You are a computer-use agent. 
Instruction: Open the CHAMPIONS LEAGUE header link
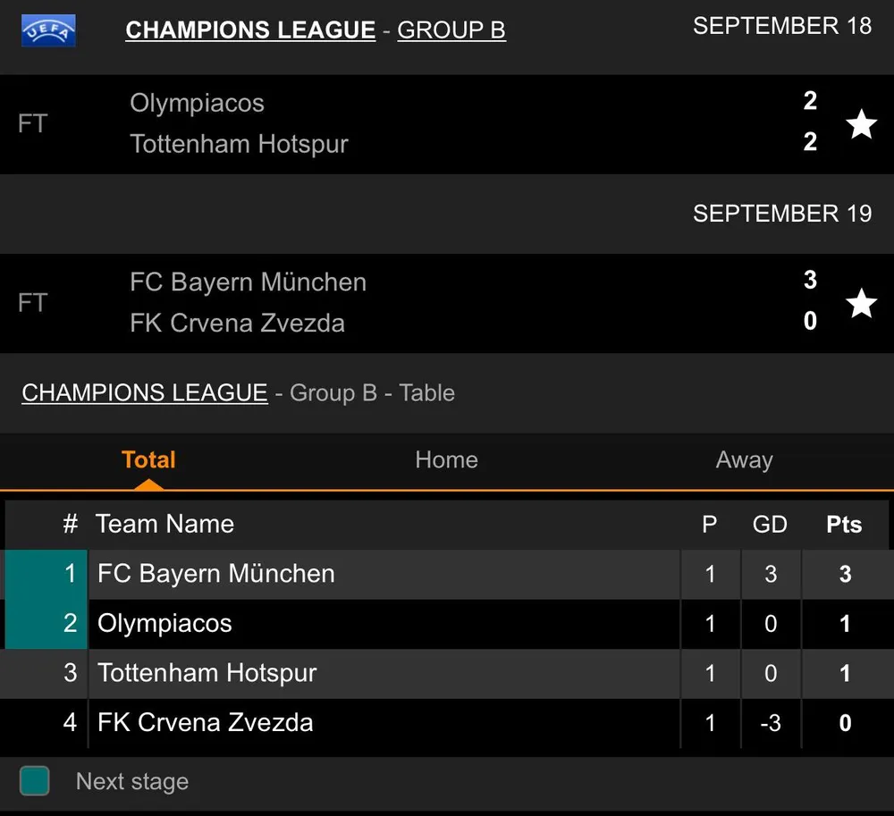(x=250, y=30)
